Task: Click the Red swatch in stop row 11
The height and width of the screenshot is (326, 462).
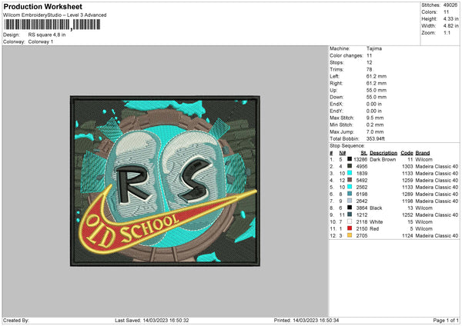Action: tap(350, 228)
